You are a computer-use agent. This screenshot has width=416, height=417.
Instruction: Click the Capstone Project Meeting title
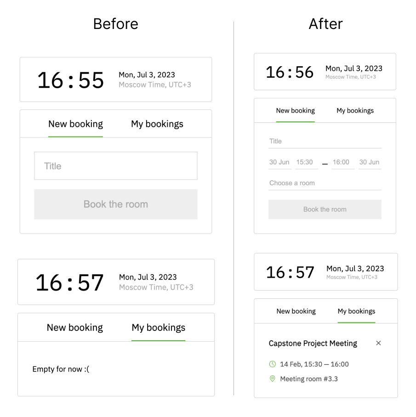coord(313,343)
